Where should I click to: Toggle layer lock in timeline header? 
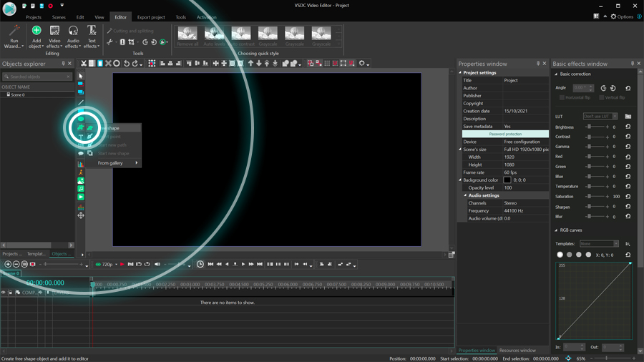pos(10,292)
